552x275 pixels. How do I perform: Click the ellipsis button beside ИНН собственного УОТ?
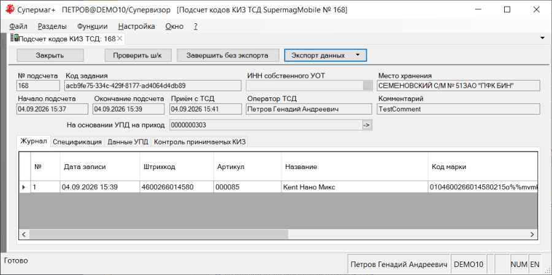(367, 86)
